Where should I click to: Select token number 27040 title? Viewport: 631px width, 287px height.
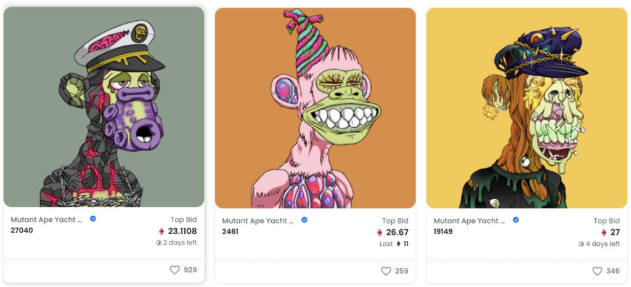pyautogui.click(x=22, y=230)
